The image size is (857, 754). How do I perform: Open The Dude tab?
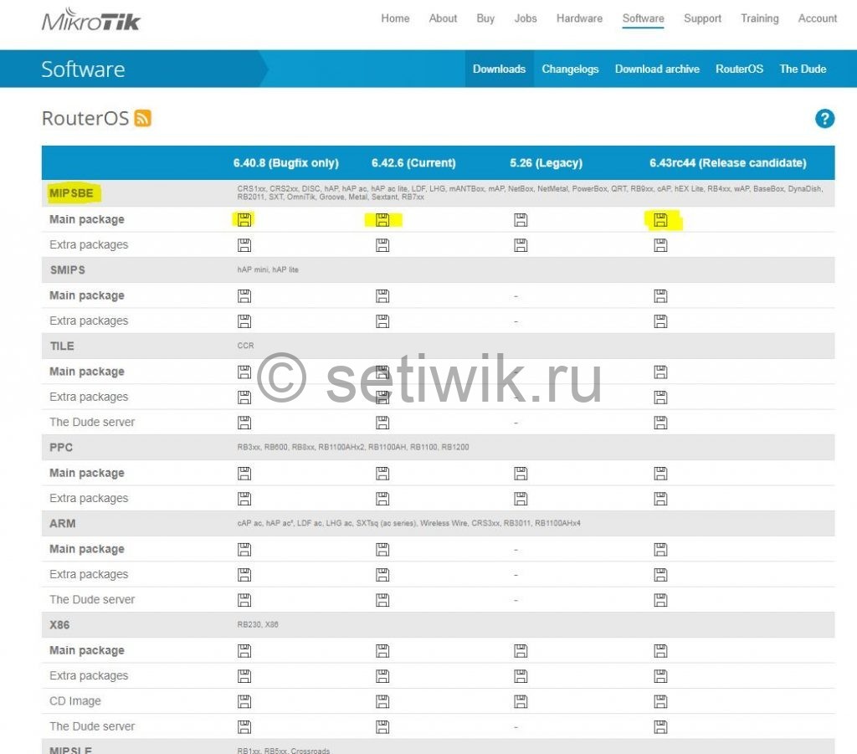[803, 69]
